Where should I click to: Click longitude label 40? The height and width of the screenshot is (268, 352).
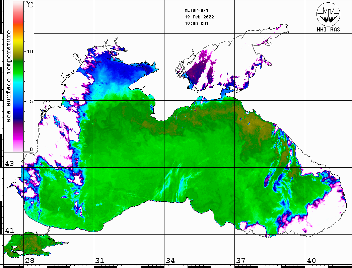tap(311, 261)
